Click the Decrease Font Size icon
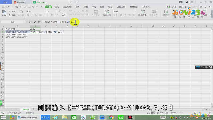 [x=63, y=11]
